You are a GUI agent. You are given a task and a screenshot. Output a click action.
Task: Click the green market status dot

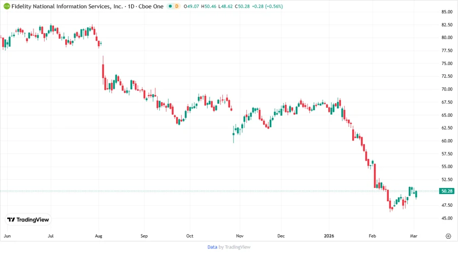coord(170,6)
